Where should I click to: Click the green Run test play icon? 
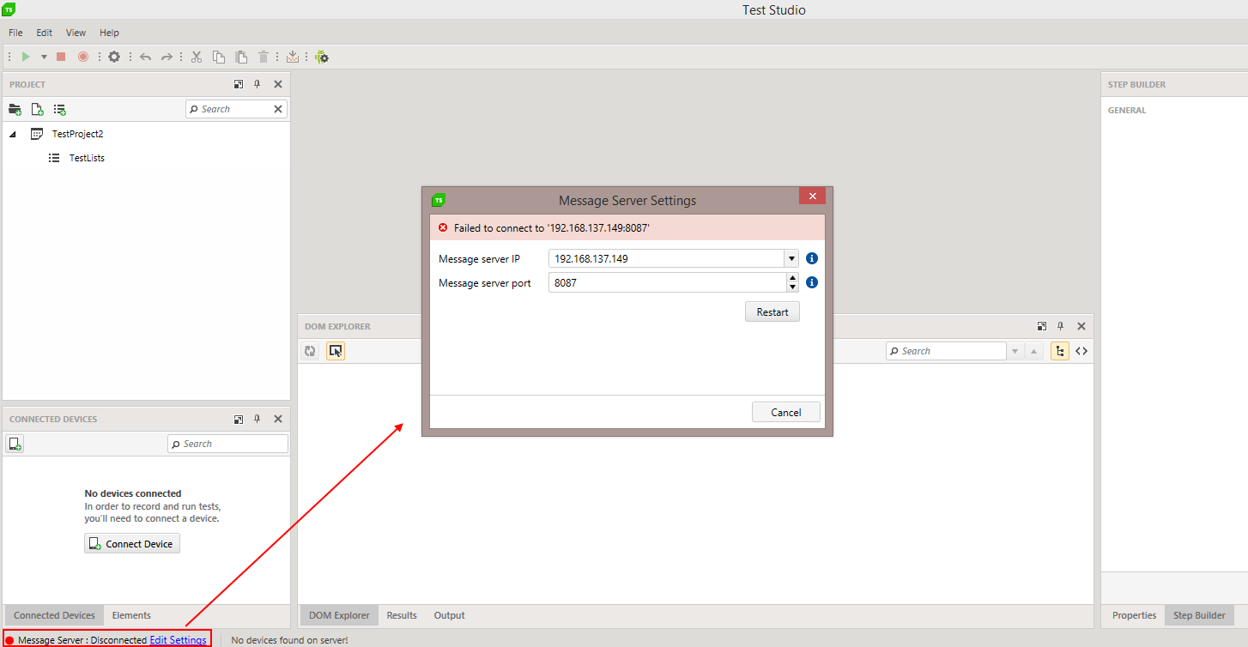pos(26,57)
